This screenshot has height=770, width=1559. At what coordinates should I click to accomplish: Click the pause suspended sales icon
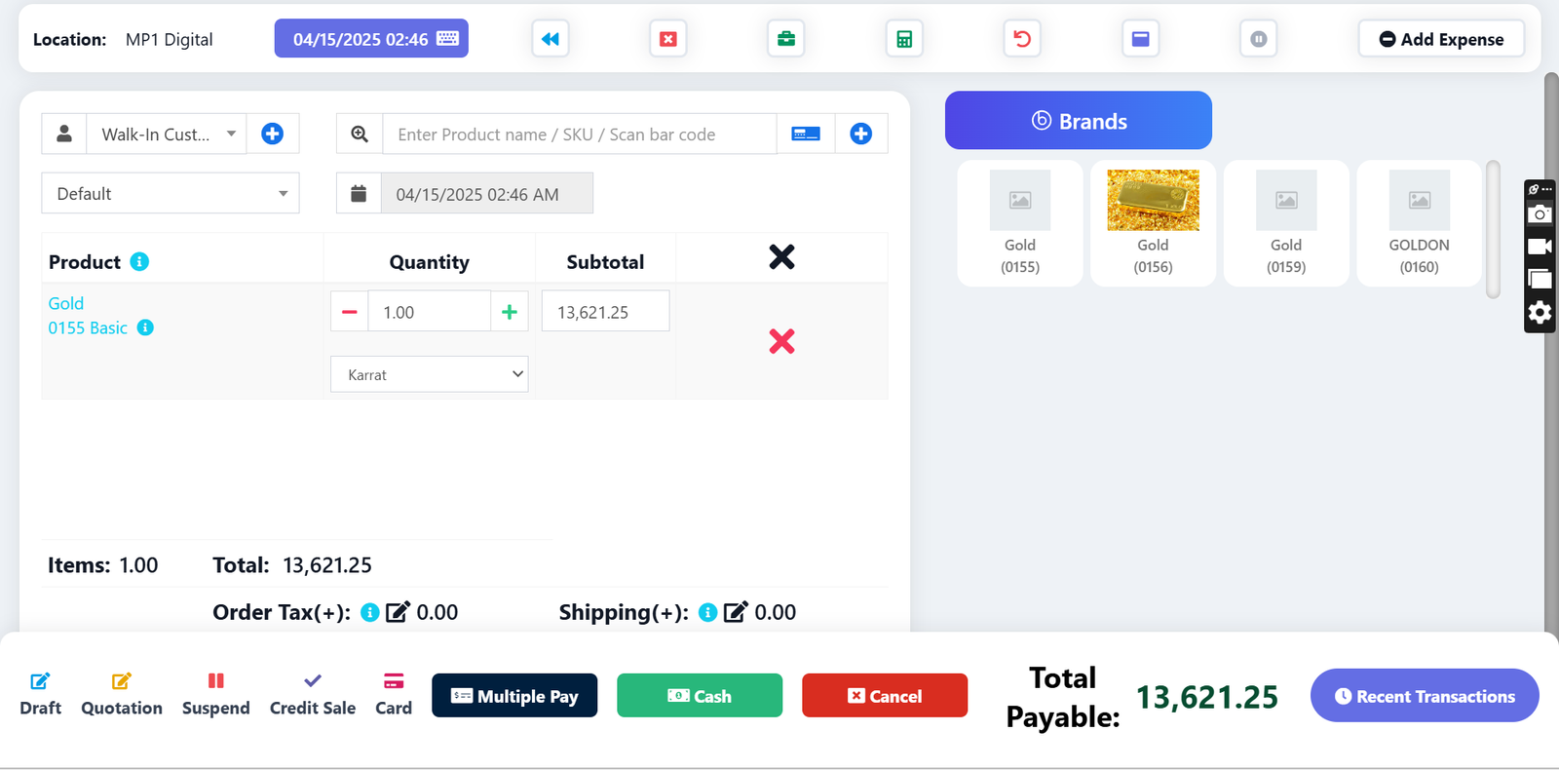pyautogui.click(x=1259, y=39)
